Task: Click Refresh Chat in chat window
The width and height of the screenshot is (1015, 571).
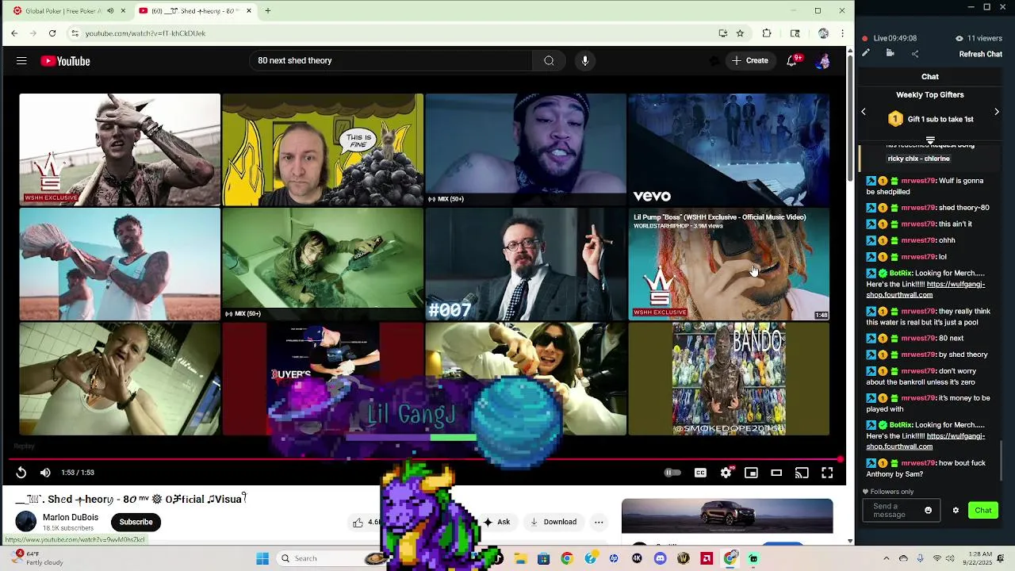Action: (x=980, y=54)
